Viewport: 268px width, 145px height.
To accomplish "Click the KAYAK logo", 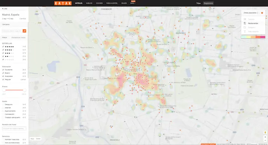I will tap(63, 3).
